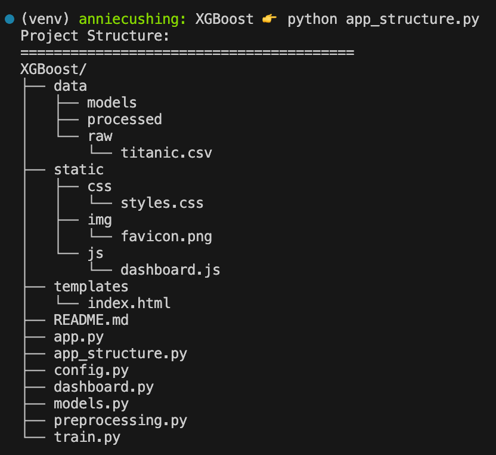Image resolution: width=496 pixels, height=455 pixels.
Task: Click the 'raw' folder entry
Action: 100,137
